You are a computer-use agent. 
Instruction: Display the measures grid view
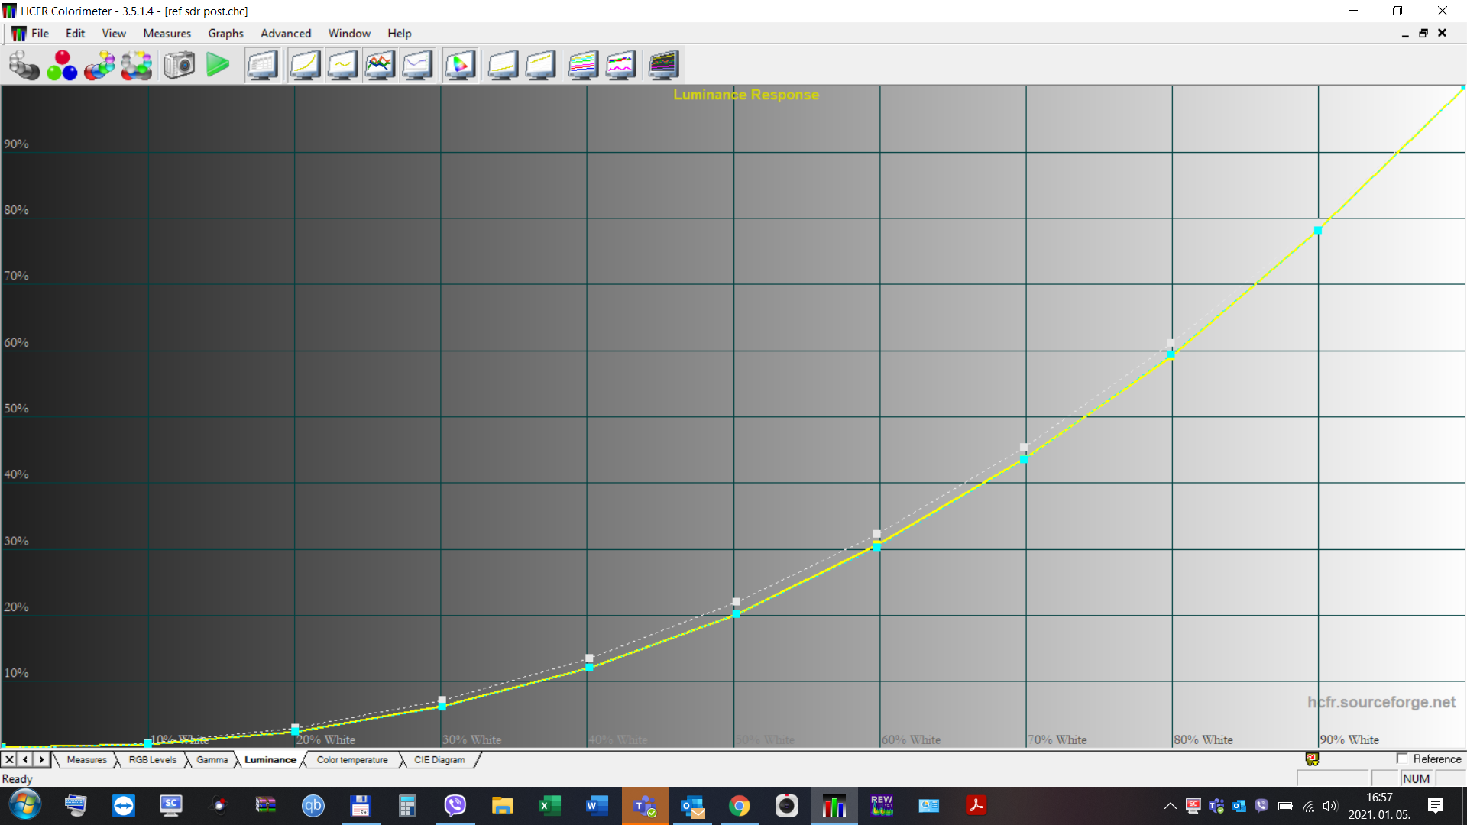point(262,65)
